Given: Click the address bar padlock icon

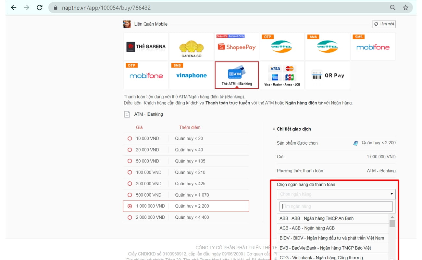Looking at the screenshot, I should pos(55,7).
